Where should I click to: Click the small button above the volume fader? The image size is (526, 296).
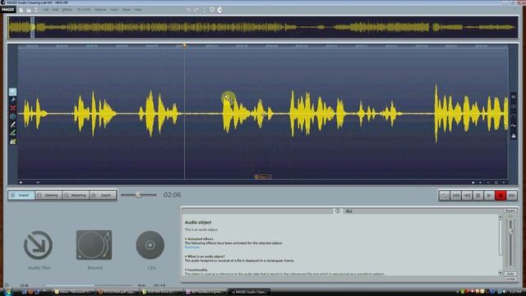(510, 210)
